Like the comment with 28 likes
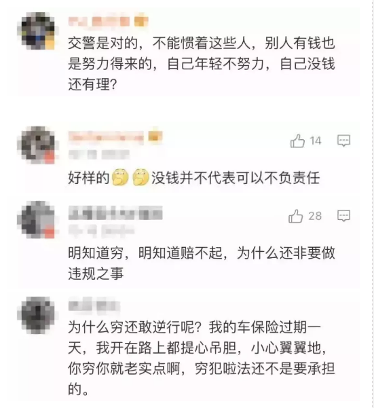374x408 pixels. [x=296, y=216]
